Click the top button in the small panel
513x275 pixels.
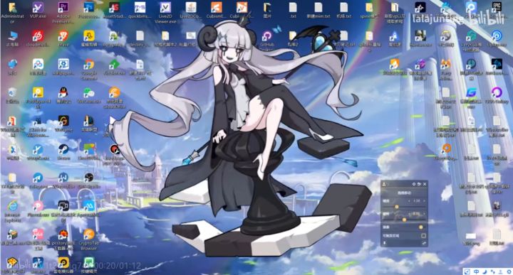click(405, 193)
